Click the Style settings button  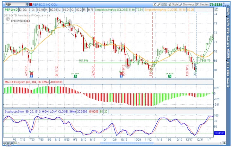pos(173,5)
